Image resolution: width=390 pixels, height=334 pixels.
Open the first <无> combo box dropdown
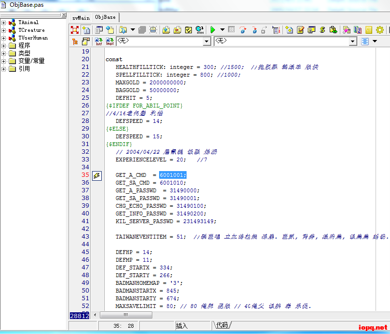[x=207, y=41]
